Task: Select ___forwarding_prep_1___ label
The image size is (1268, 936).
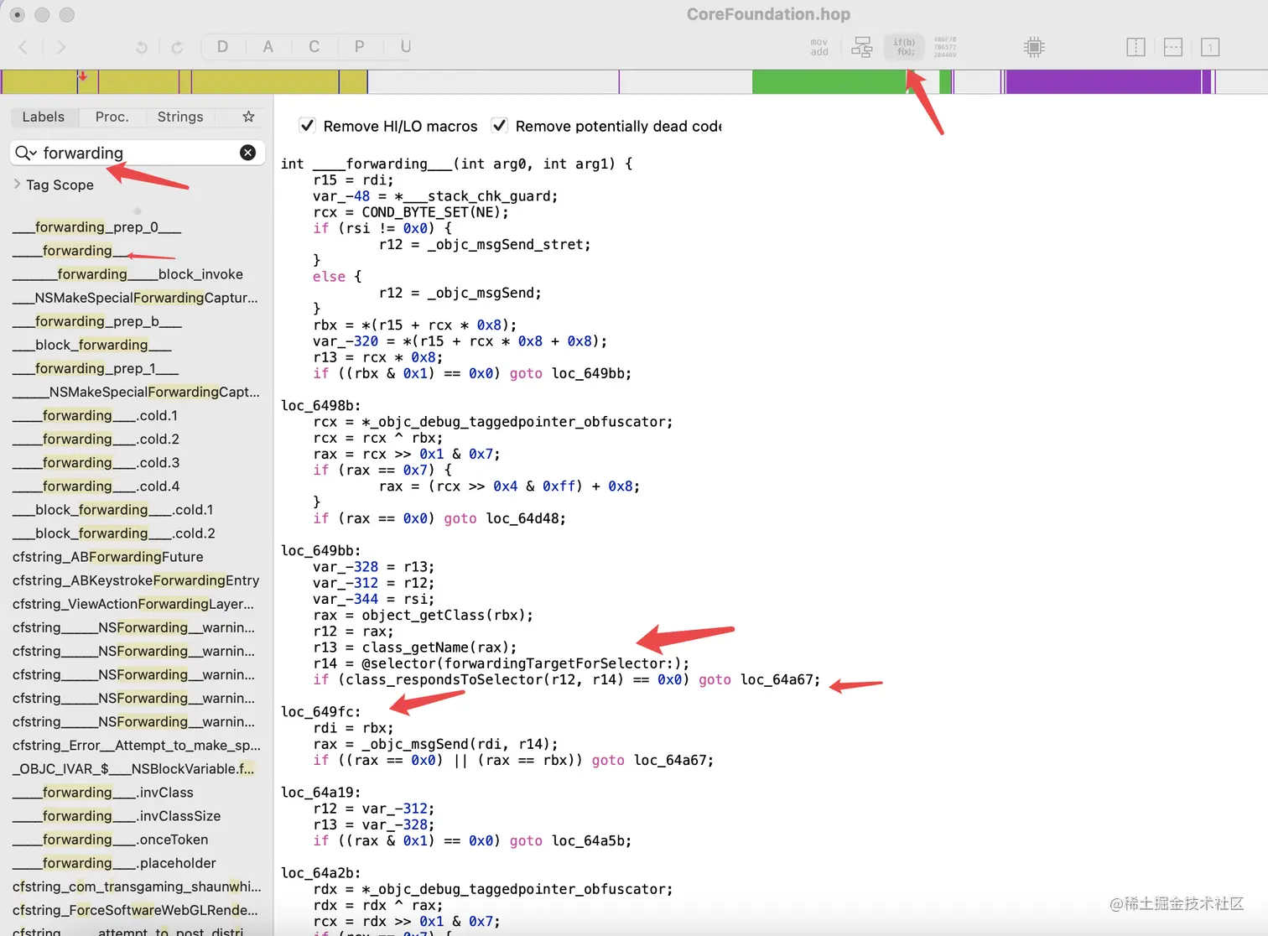Action: point(96,368)
